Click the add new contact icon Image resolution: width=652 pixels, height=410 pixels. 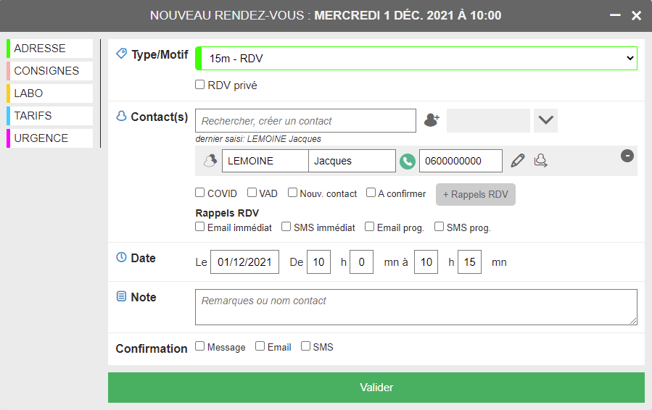(432, 120)
